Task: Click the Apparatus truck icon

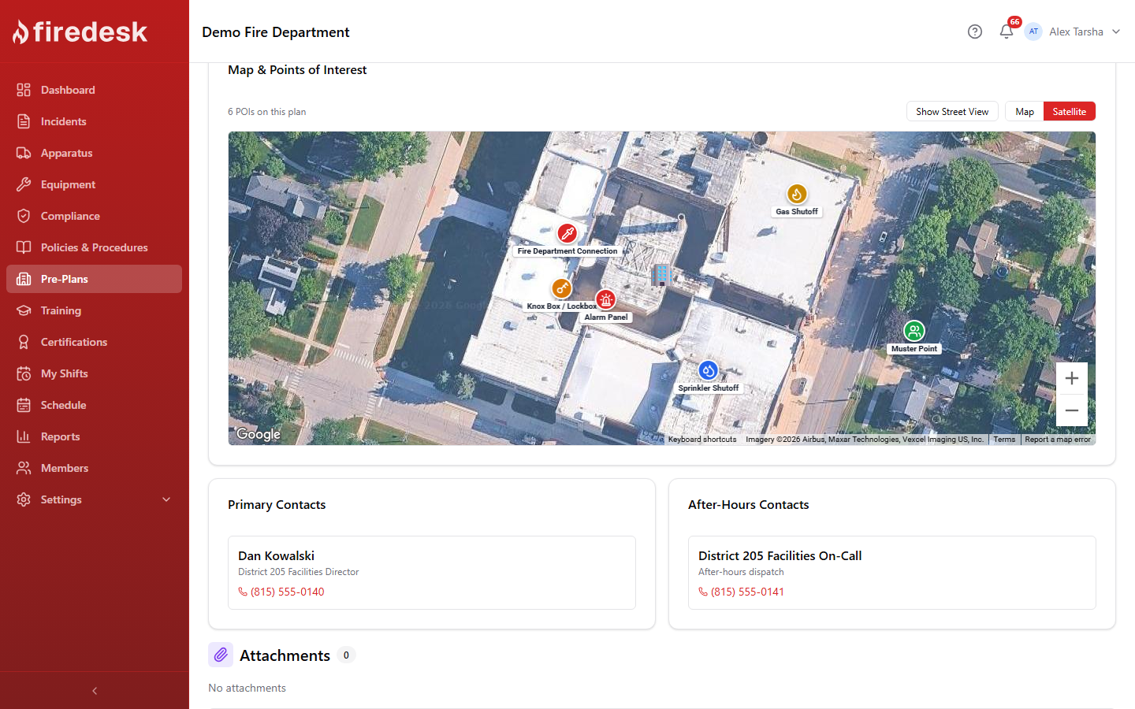Action: click(24, 153)
